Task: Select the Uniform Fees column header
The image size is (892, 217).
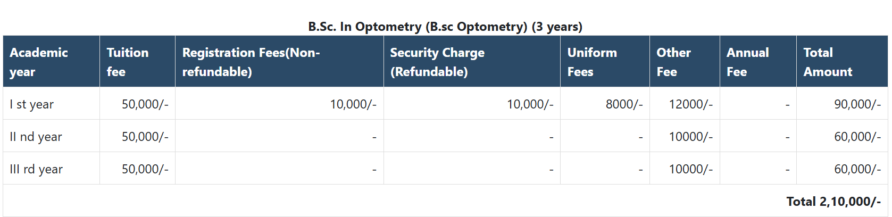Action: (x=592, y=62)
